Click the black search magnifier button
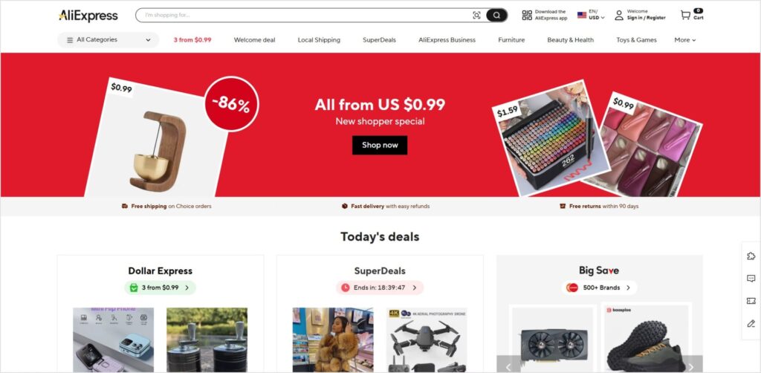The image size is (761, 373). point(496,15)
